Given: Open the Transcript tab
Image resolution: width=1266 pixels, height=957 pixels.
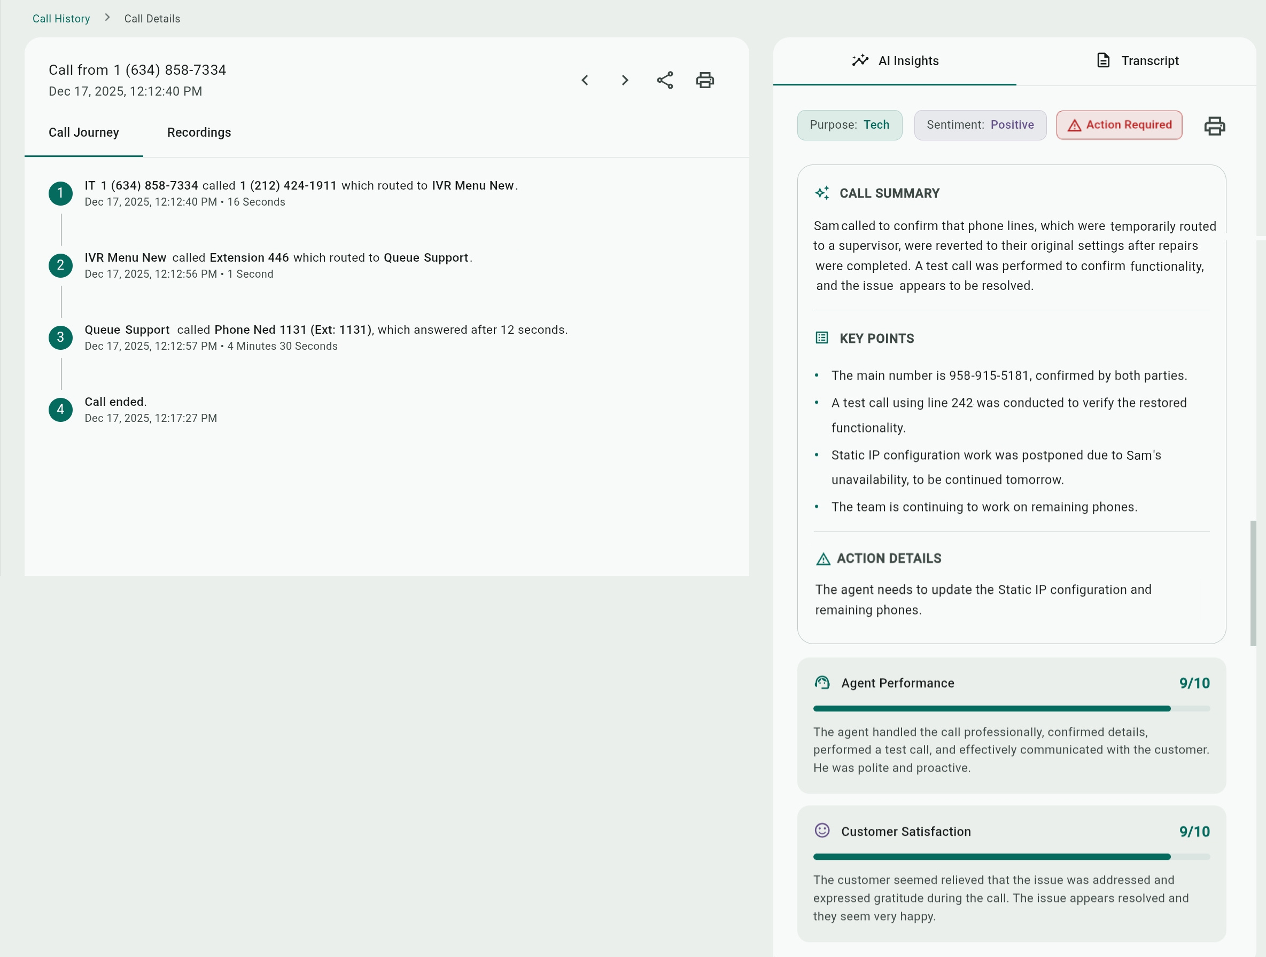Looking at the screenshot, I should coord(1137,61).
